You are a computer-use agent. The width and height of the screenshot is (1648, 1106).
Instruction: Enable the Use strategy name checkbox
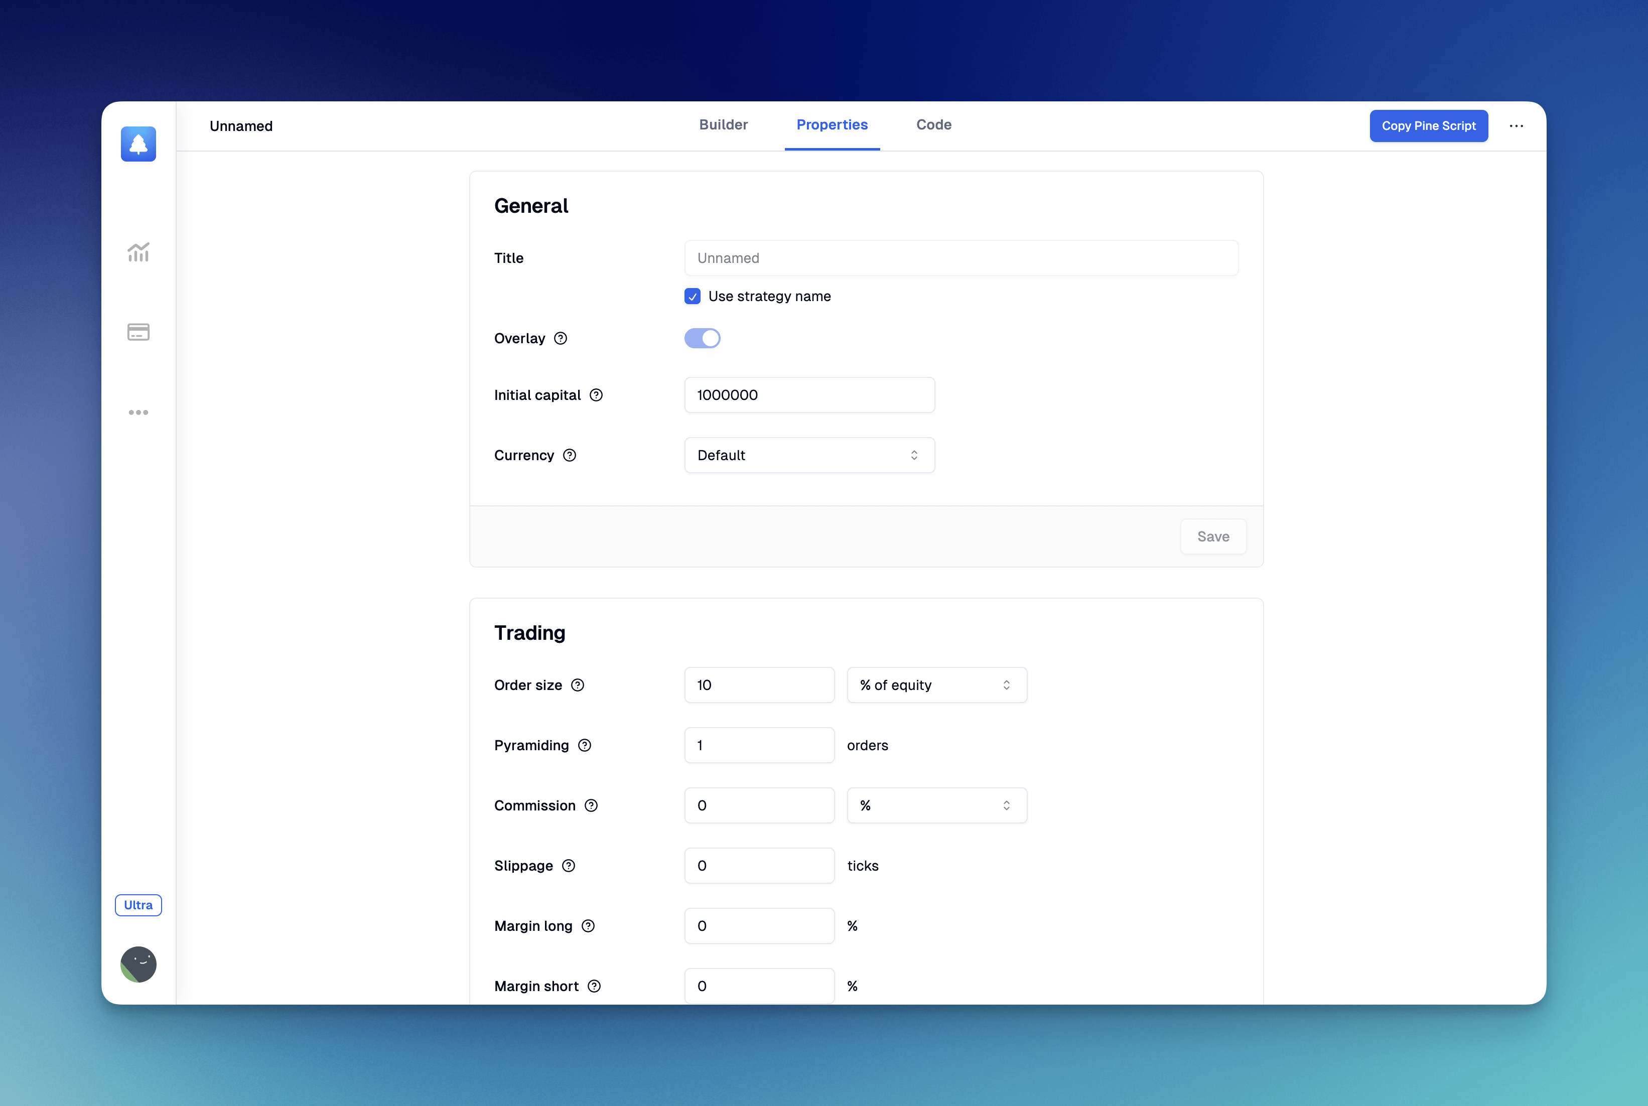click(x=694, y=296)
